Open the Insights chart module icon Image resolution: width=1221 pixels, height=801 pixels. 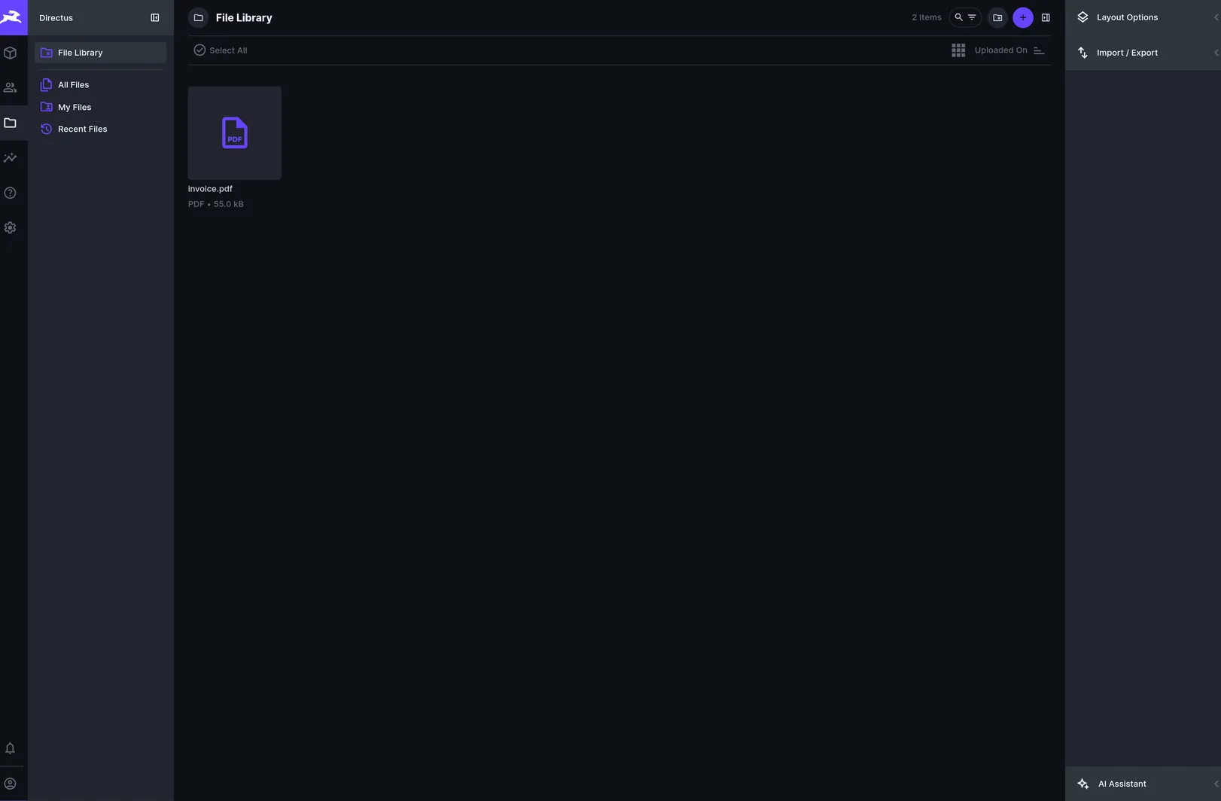(x=11, y=157)
